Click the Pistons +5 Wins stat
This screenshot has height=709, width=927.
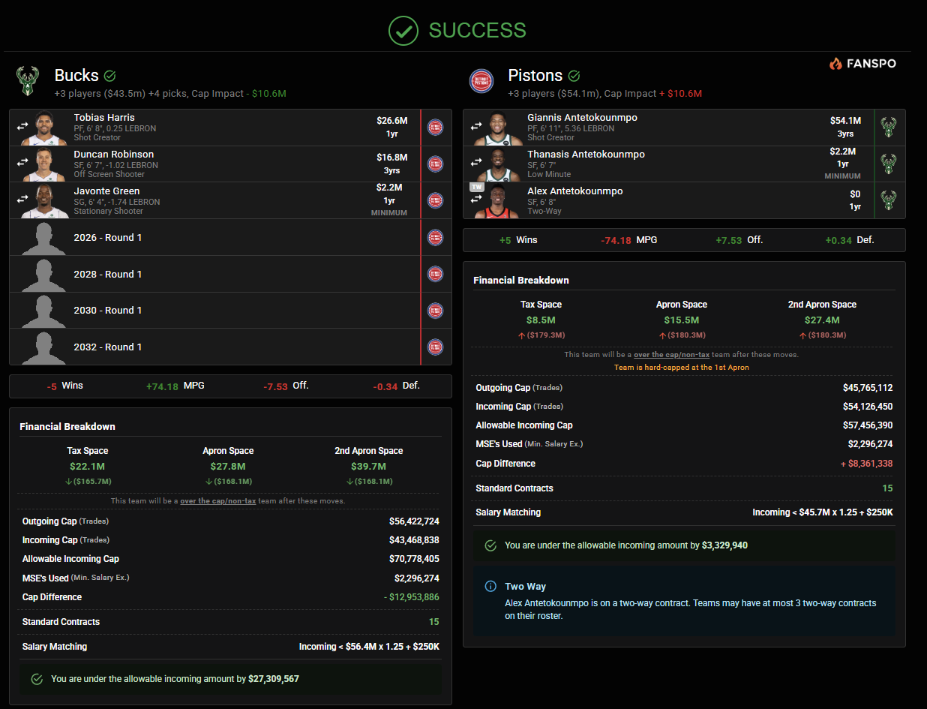[x=518, y=240]
